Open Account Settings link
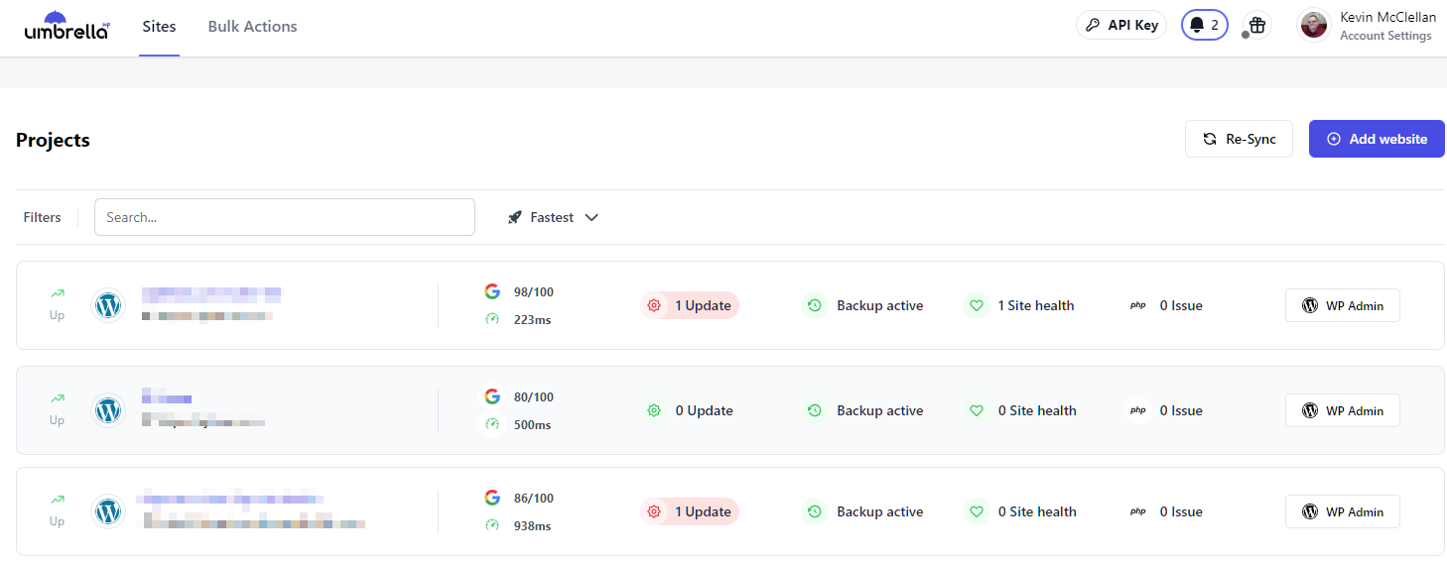This screenshot has width=1447, height=562. pos(1384,36)
